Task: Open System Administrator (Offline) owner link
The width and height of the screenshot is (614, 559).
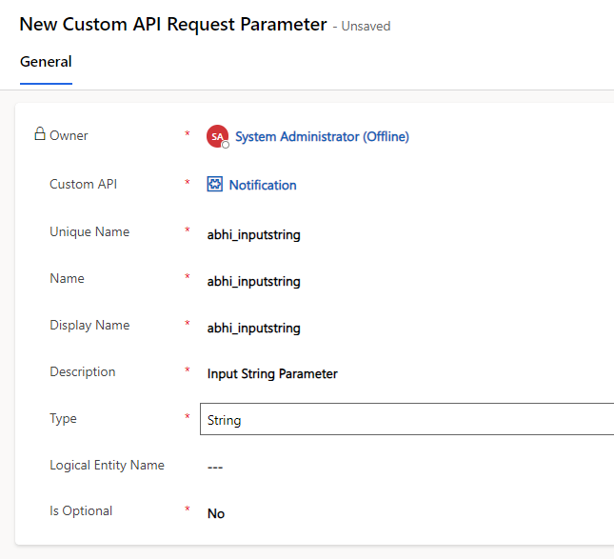Action: click(322, 137)
